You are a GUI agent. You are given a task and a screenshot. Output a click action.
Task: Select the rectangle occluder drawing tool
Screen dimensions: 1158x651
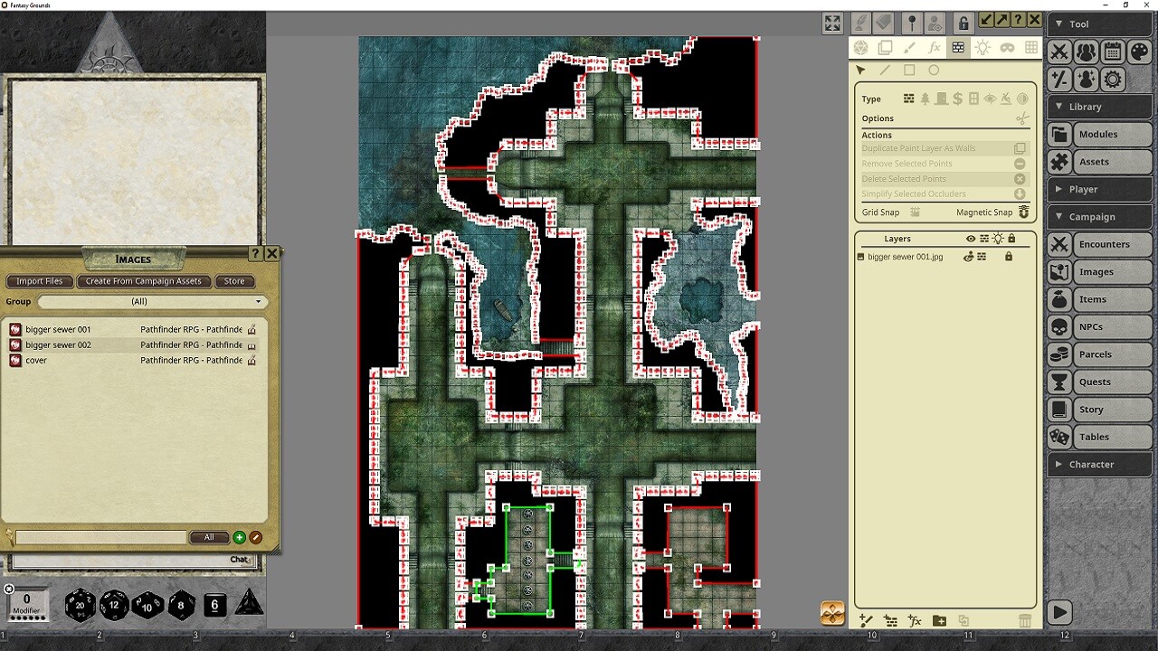point(910,70)
